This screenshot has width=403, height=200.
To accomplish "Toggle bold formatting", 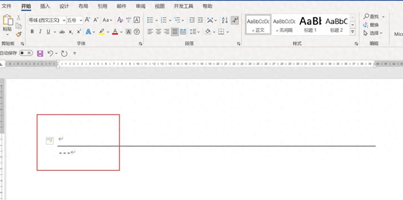I will coord(32,32).
